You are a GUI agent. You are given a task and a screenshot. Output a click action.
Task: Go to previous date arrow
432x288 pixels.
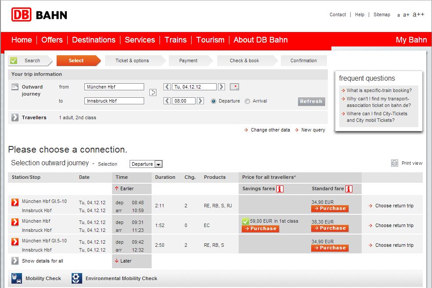[x=167, y=87]
